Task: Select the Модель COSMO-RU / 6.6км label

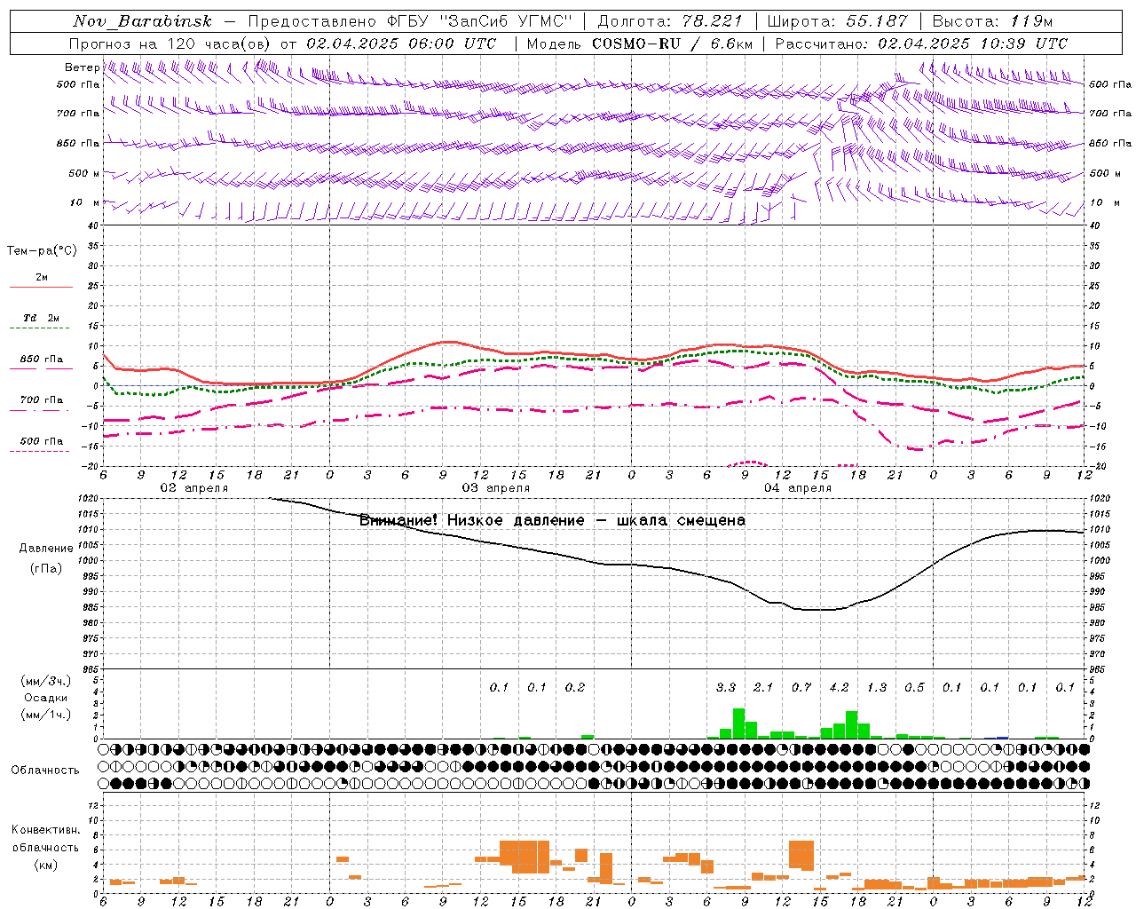Action: point(640,43)
